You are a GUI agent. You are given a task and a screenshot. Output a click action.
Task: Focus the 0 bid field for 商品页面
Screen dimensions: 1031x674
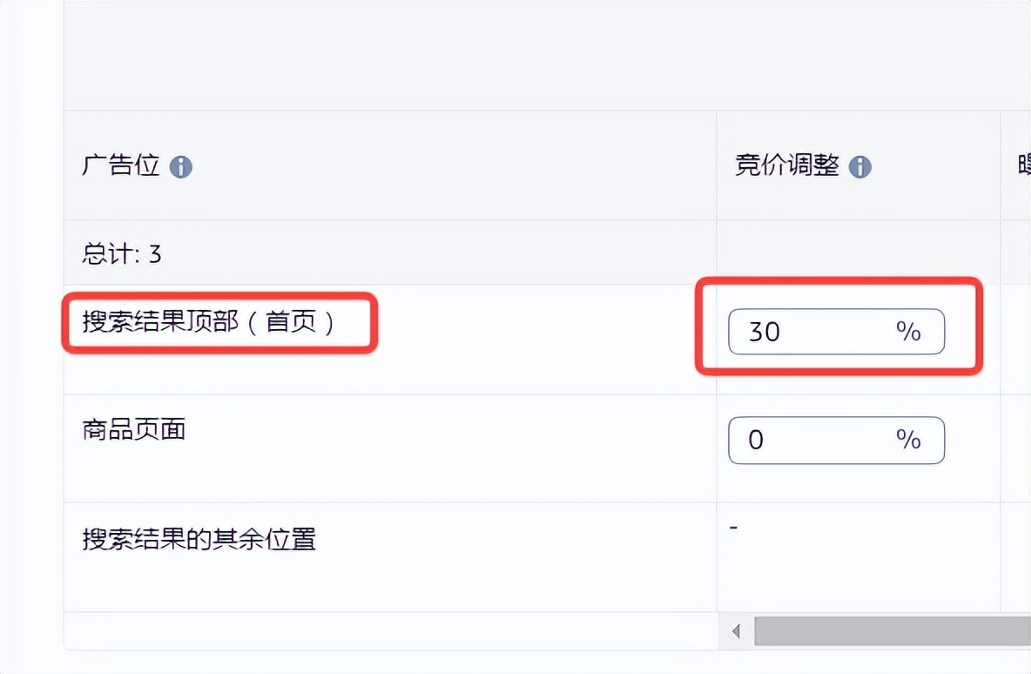click(x=836, y=440)
